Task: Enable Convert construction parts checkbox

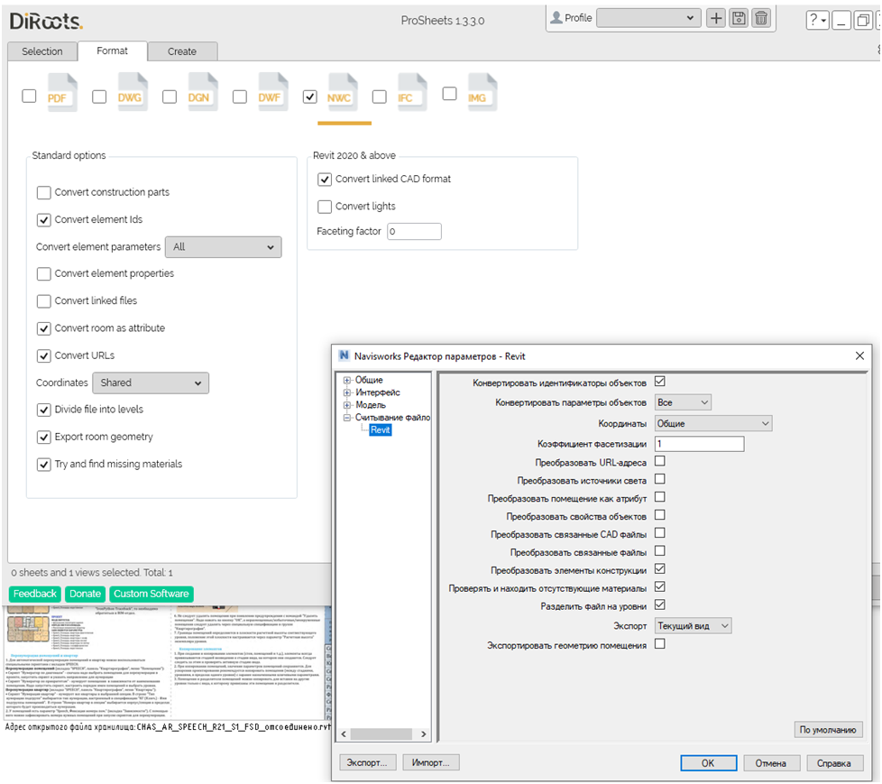Action: click(x=44, y=192)
